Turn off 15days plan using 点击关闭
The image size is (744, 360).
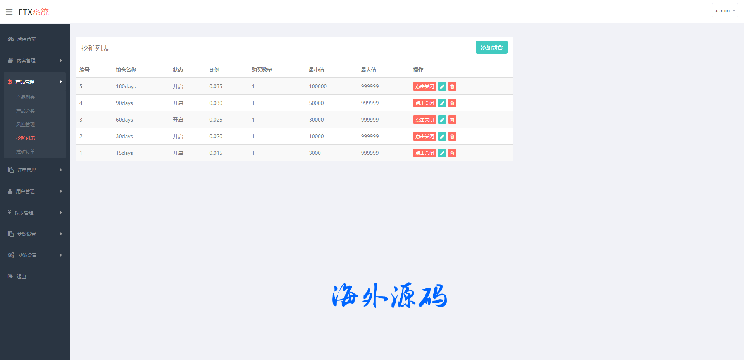pyautogui.click(x=424, y=153)
